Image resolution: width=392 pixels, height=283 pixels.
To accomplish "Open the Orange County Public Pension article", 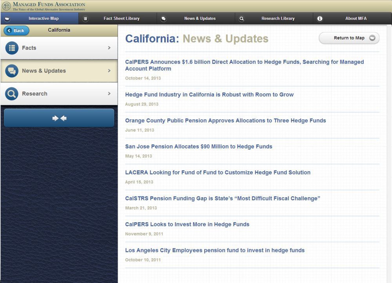I will pos(225,120).
